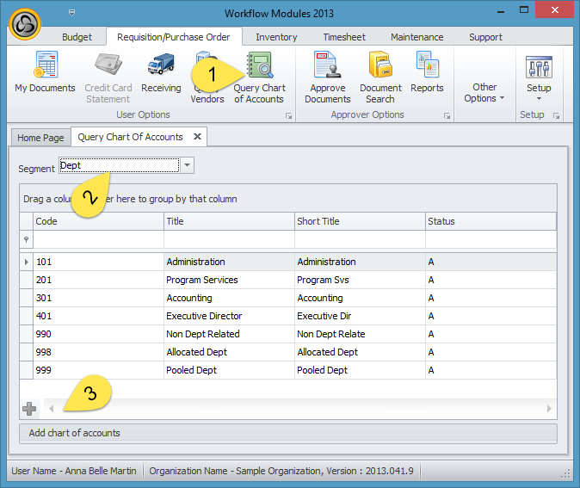Click the horizontal scrollbar right arrow

(x=550, y=409)
